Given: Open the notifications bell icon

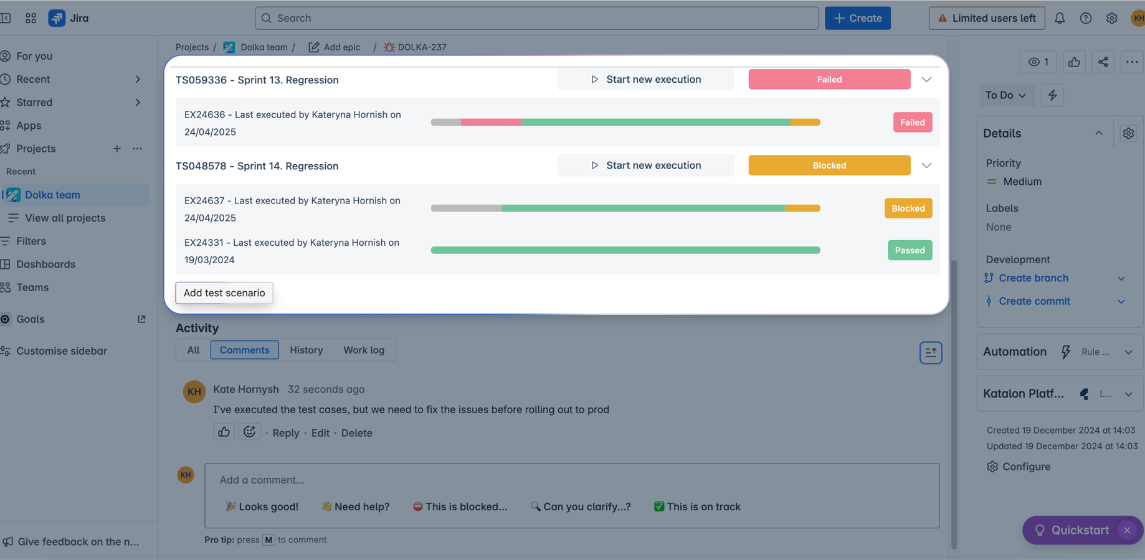Looking at the screenshot, I should [x=1060, y=18].
